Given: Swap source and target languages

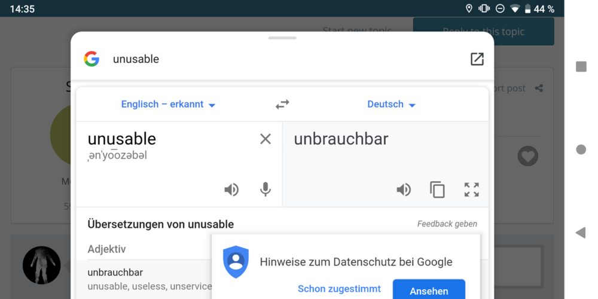Looking at the screenshot, I should pyautogui.click(x=282, y=104).
